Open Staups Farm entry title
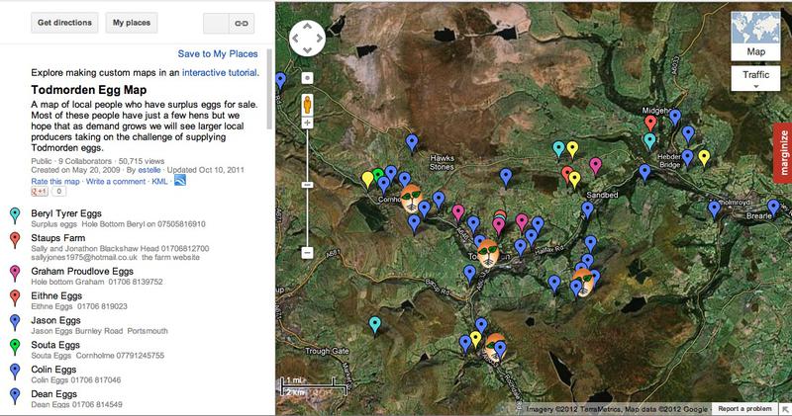 (x=58, y=237)
